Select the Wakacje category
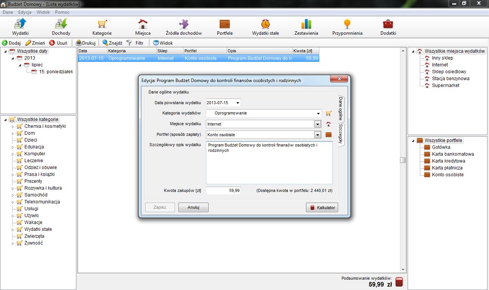This screenshot has height=290, width=489. point(33,222)
